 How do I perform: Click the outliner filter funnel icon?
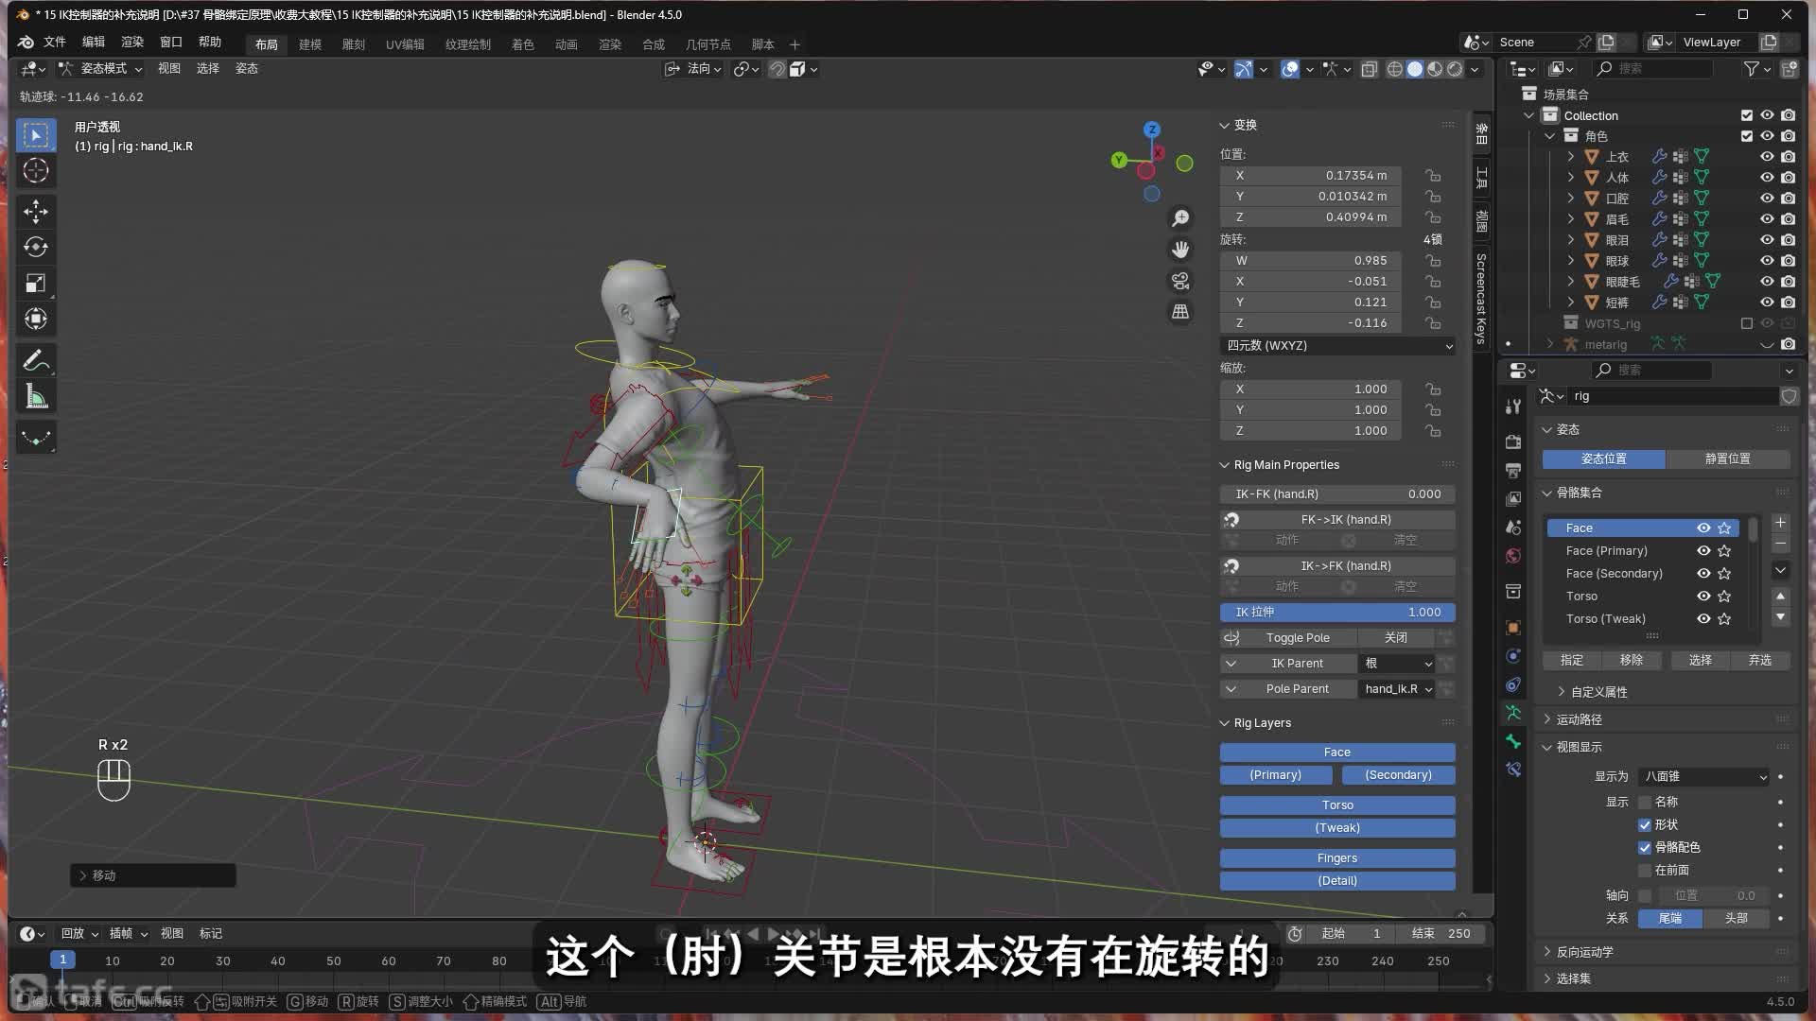pyautogui.click(x=1752, y=69)
